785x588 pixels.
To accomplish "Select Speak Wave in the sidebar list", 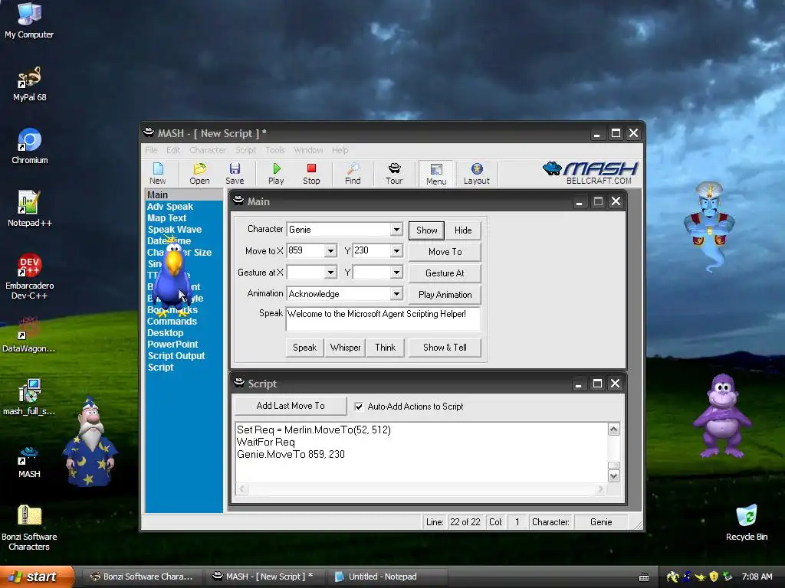I will click(x=174, y=230).
